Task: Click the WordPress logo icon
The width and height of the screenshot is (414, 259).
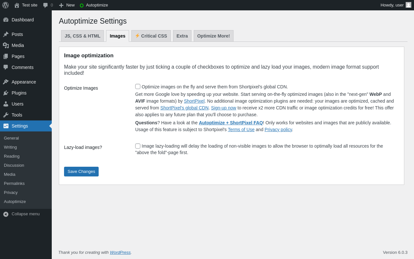Action: tap(5, 5)
